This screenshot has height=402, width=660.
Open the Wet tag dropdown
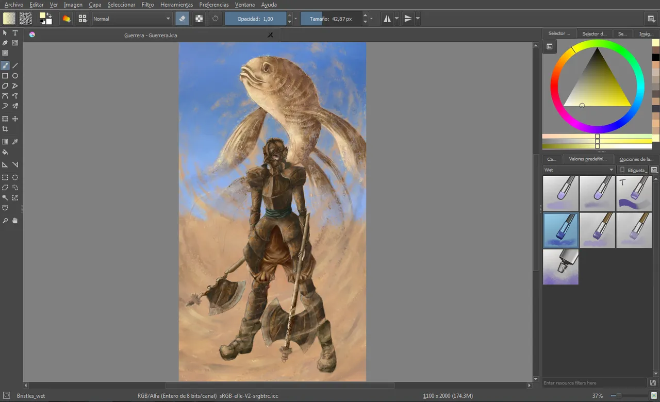point(580,170)
